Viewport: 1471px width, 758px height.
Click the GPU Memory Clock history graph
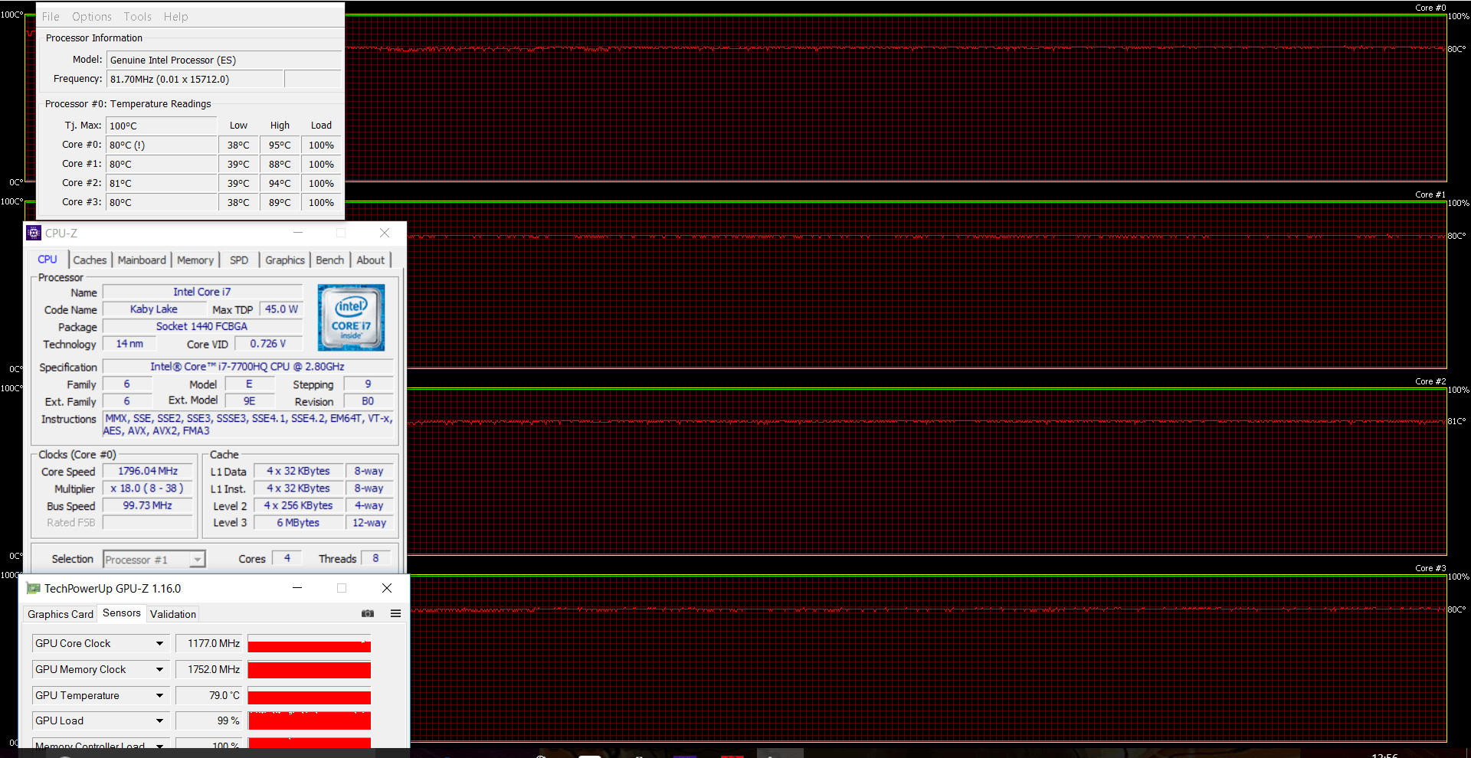tap(310, 670)
